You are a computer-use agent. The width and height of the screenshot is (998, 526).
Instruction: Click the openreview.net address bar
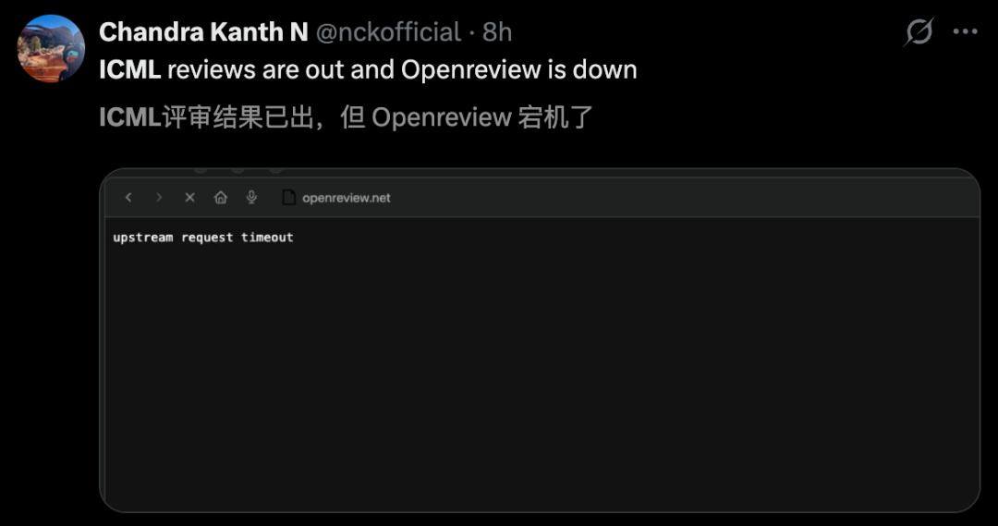(347, 198)
